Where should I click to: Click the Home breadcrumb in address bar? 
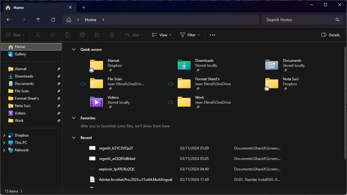pyautogui.click(x=90, y=19)
